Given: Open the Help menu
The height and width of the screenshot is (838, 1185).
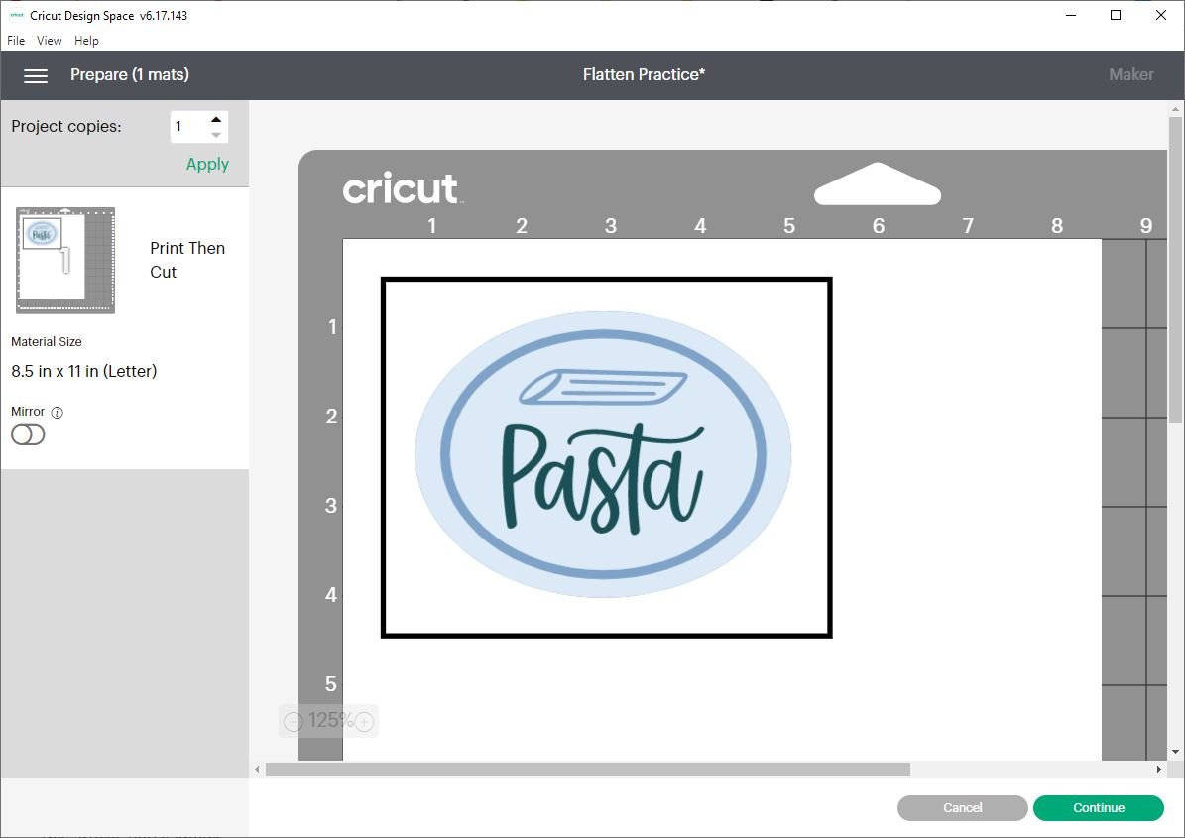Looking at the screenshot, I should point(86,40).
